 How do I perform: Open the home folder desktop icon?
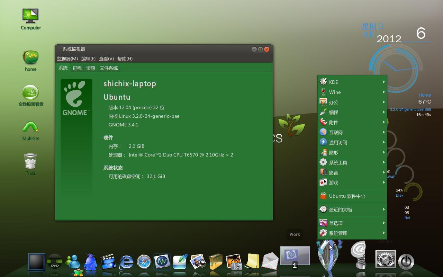(x=30, y=61)
